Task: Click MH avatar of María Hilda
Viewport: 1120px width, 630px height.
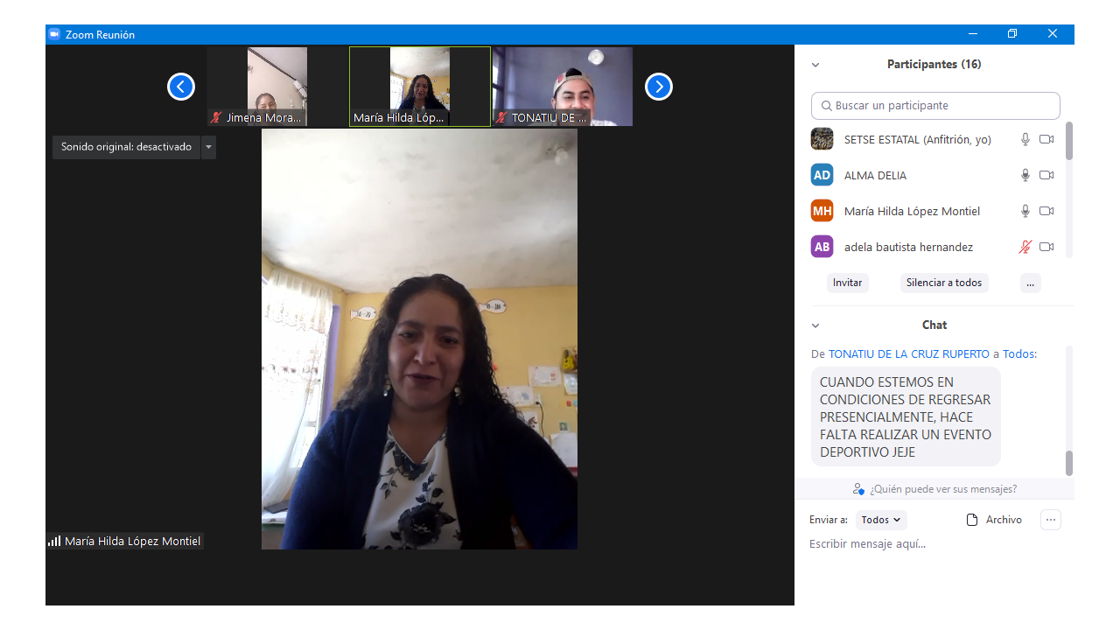Action: click(x=822, y=211)
